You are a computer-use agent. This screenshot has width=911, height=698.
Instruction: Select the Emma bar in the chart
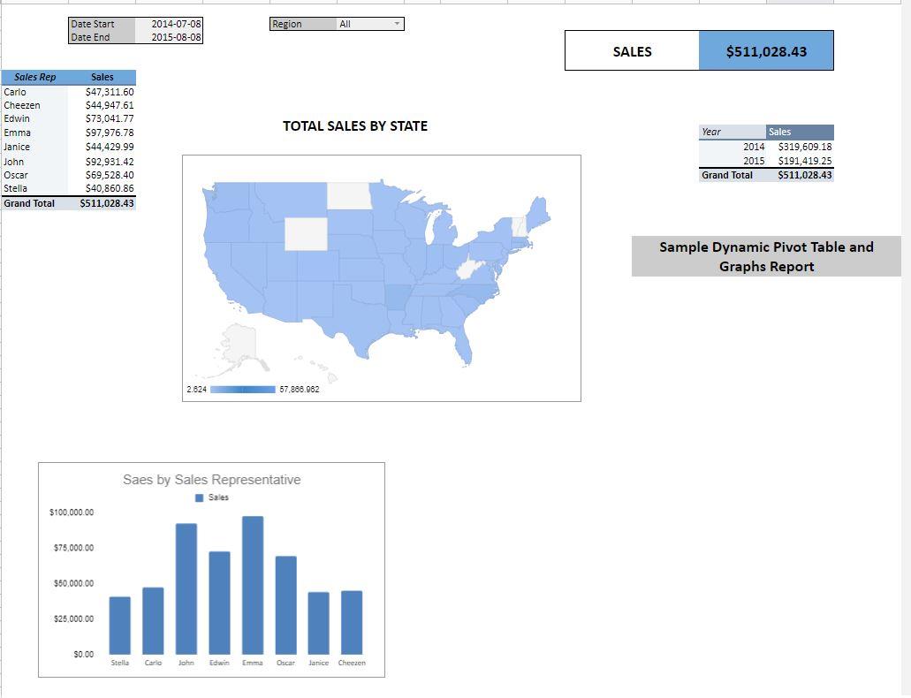[x=253, y=585]
